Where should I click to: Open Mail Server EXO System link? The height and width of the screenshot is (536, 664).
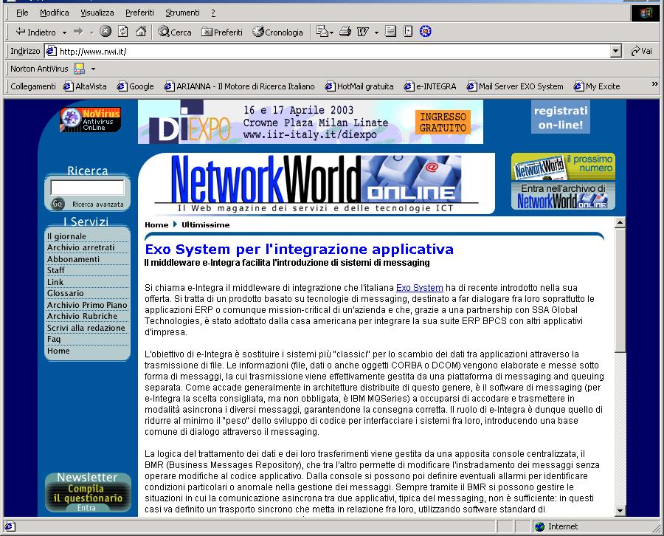click(515, 86)
